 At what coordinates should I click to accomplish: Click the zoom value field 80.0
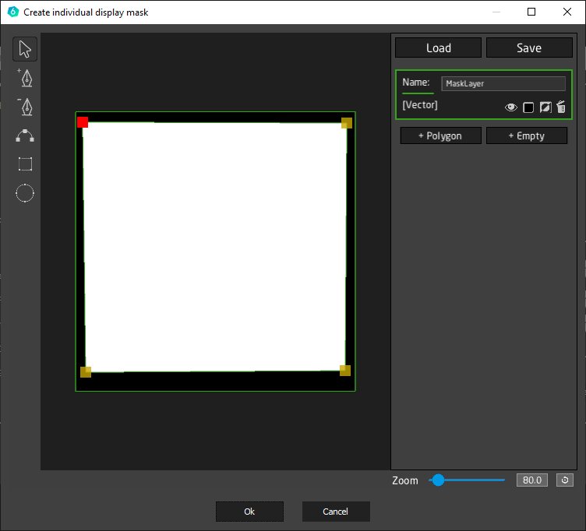tap(531, 480)
